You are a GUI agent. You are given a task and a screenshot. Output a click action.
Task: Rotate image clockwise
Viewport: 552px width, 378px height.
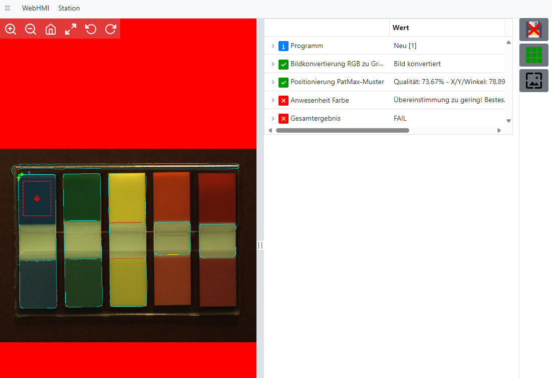pyautogui.click(x=111, y=29)
